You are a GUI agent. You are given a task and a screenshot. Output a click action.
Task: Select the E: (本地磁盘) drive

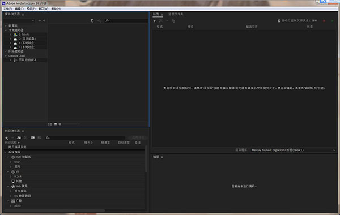pos(27,43)
